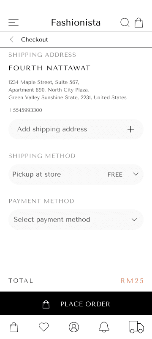Screen dimensions: 152x339
Task: Expand the Pickup at store dropdown
Action: tap(76, 175)
